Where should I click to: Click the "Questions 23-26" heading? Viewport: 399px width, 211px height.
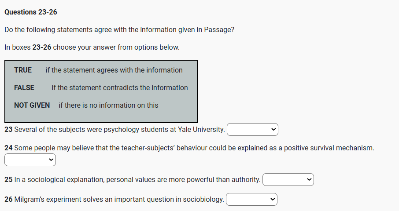point(31,12)
